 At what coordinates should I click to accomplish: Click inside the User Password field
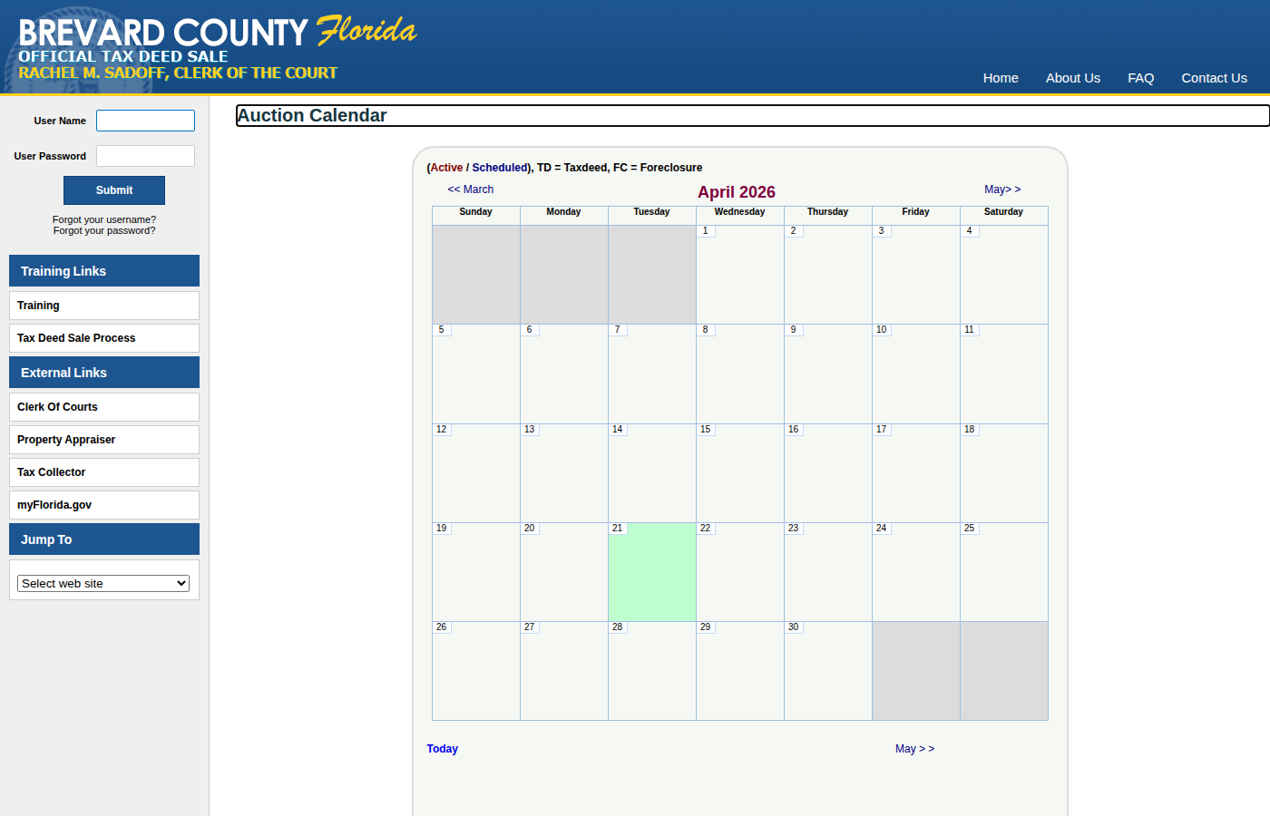(145, 155)
